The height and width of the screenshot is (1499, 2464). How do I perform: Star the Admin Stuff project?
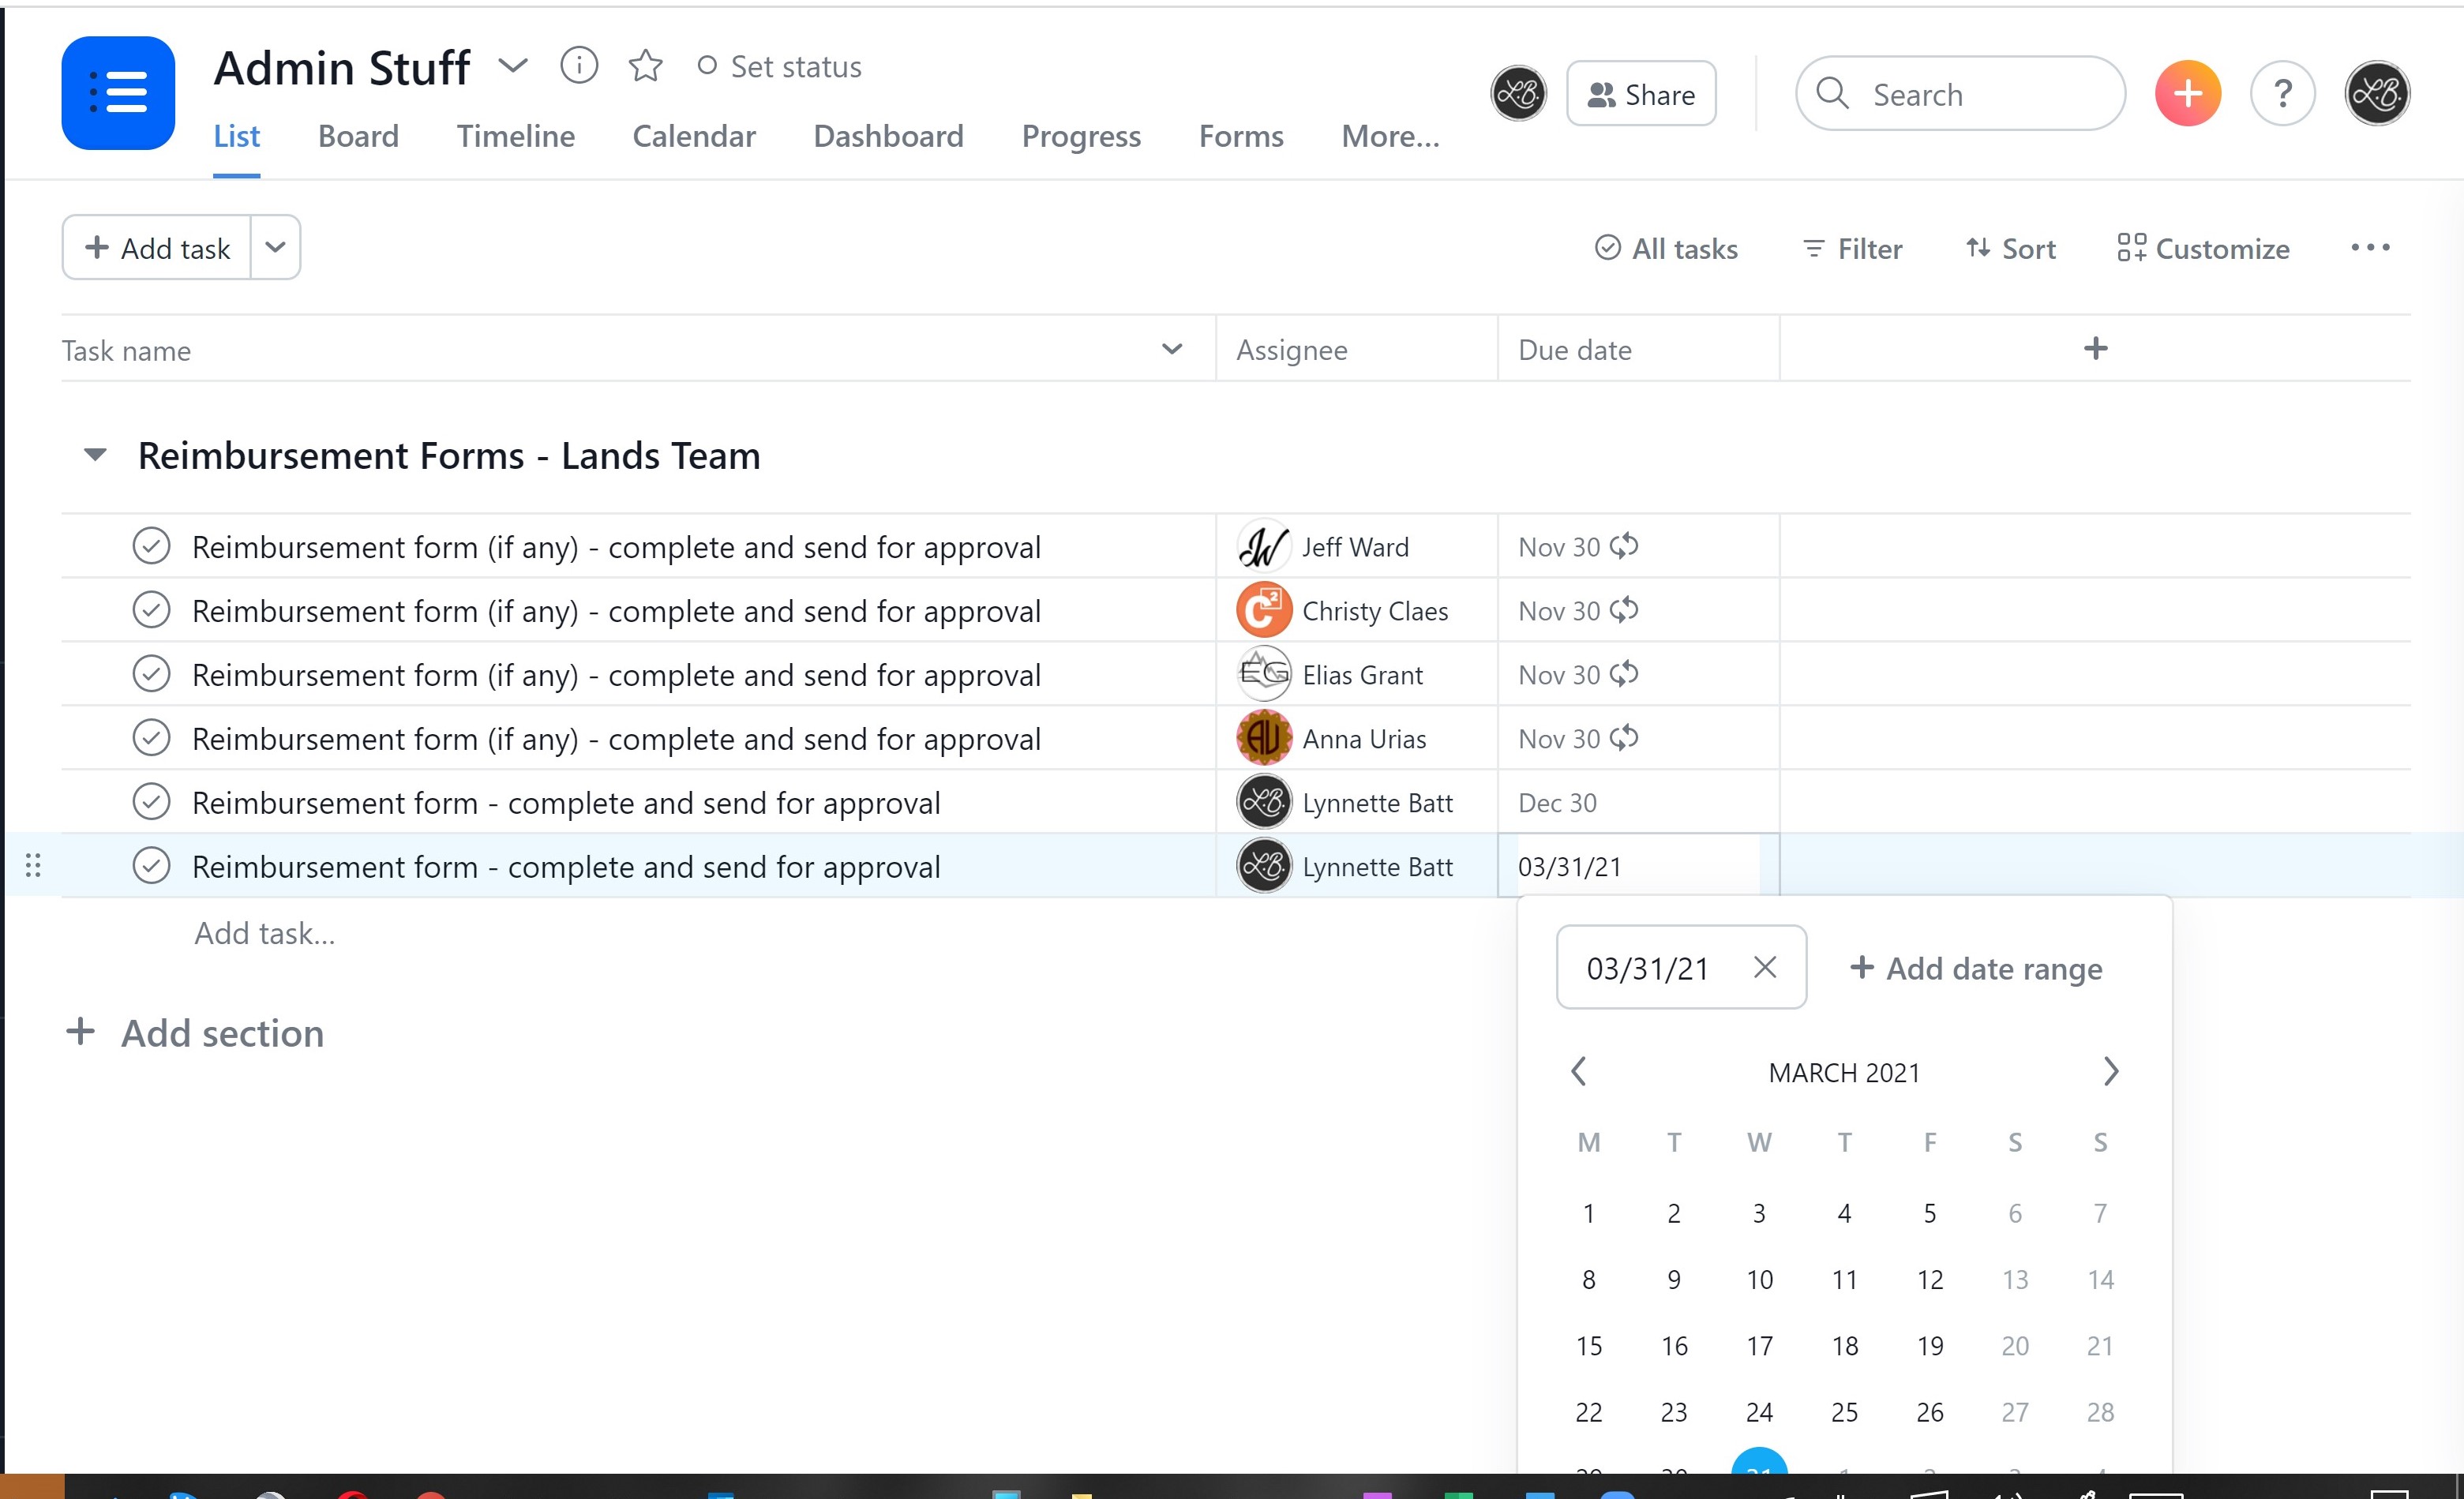click(645, 66)
